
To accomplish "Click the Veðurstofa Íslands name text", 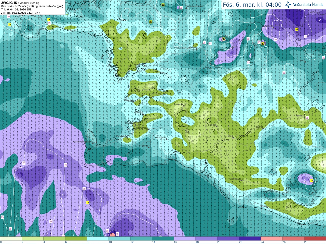I will (x=308, y=5).
